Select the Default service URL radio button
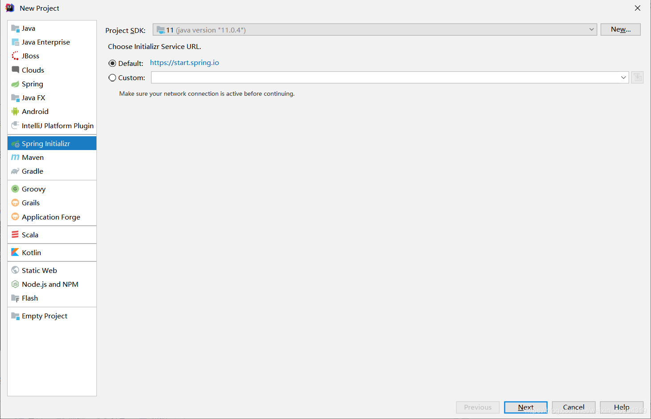Image resolution: width=651 pixels, height=419 pixels. click(112, 63)
